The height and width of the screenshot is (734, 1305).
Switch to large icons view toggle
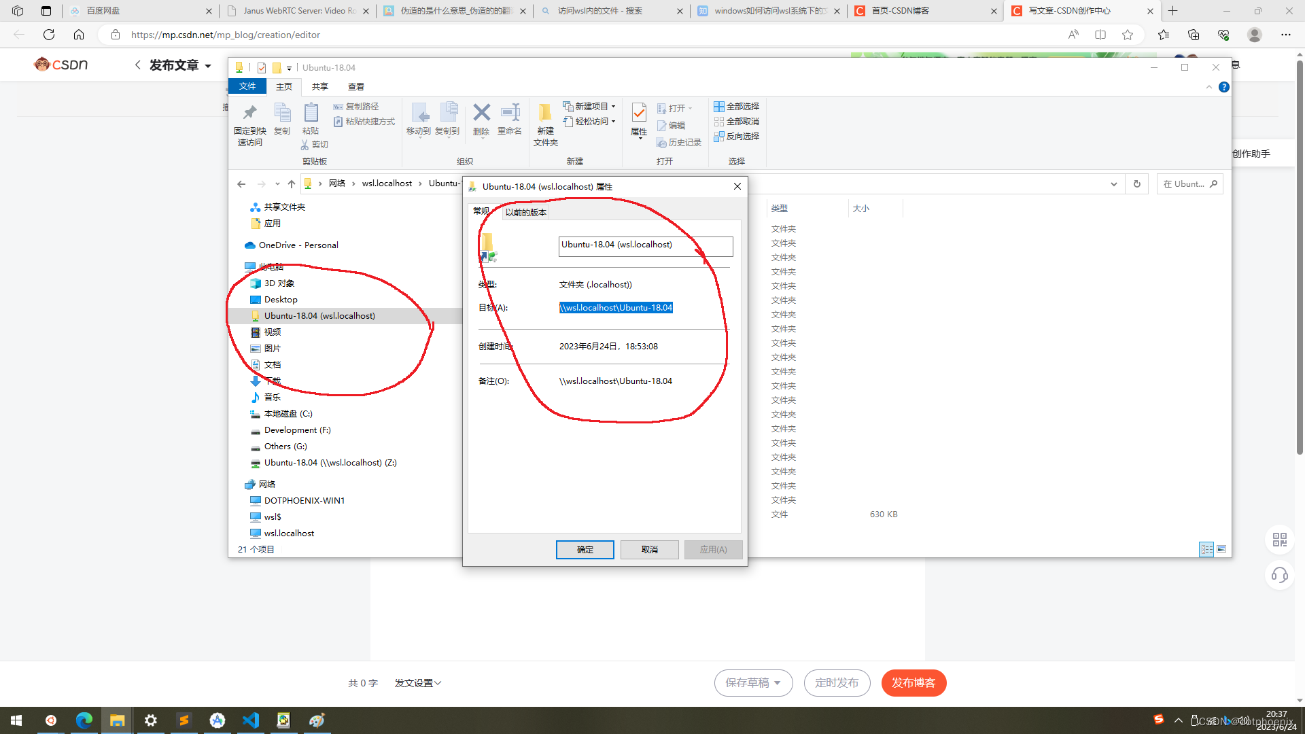(x=1221, y=549)
